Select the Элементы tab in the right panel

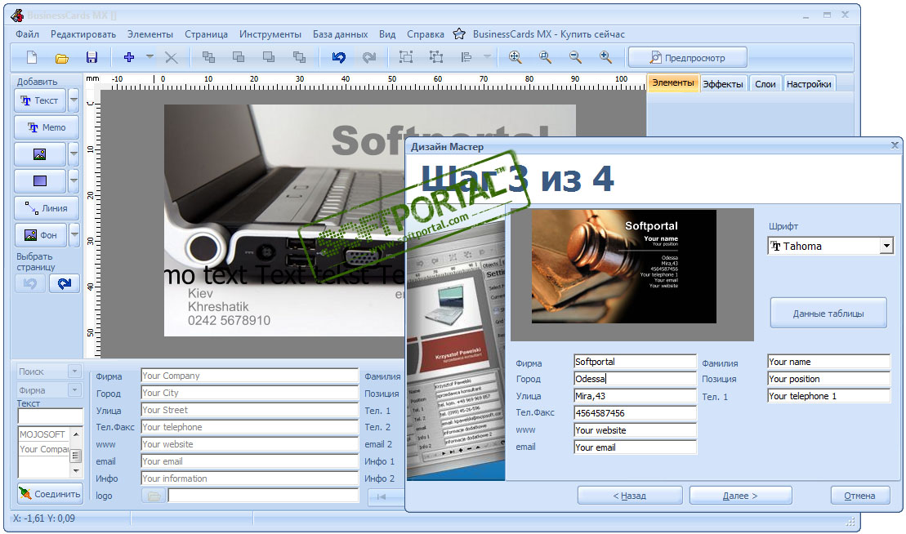click(673, 82)
